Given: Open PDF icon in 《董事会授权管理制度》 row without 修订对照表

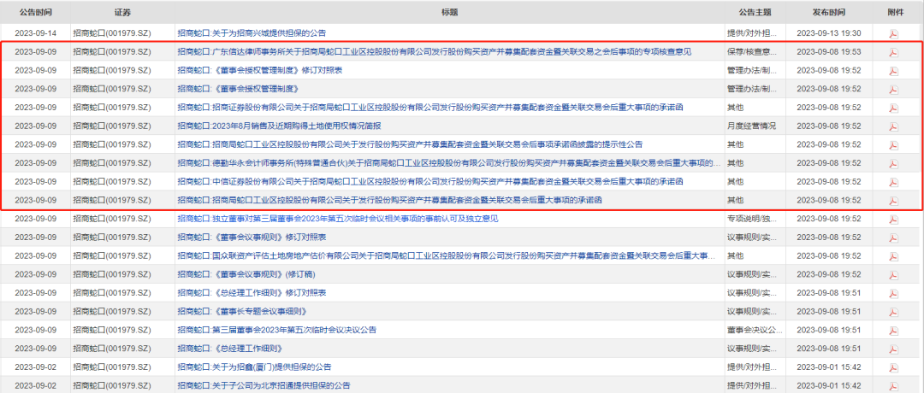Looking at the screenshot, I should pyautogui.click(x=893, y=90).
